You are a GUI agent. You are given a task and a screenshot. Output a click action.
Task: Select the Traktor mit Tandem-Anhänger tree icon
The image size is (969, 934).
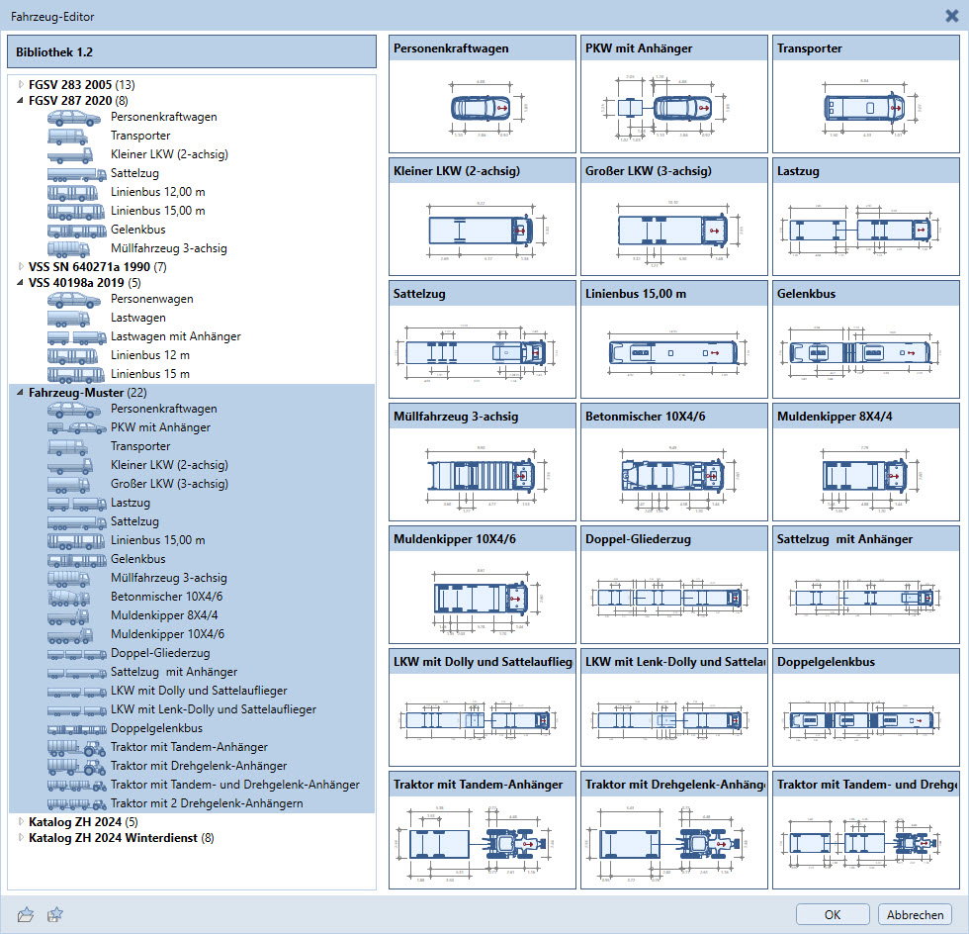(75, 747)
